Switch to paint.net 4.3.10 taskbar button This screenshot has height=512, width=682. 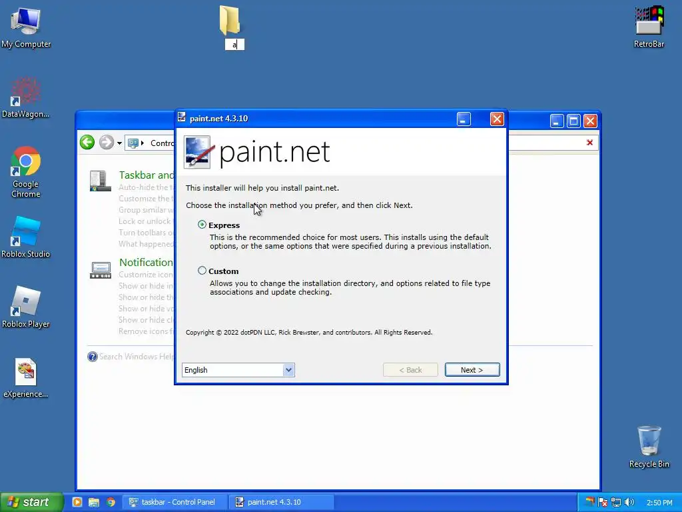click(x=282, y=502)
